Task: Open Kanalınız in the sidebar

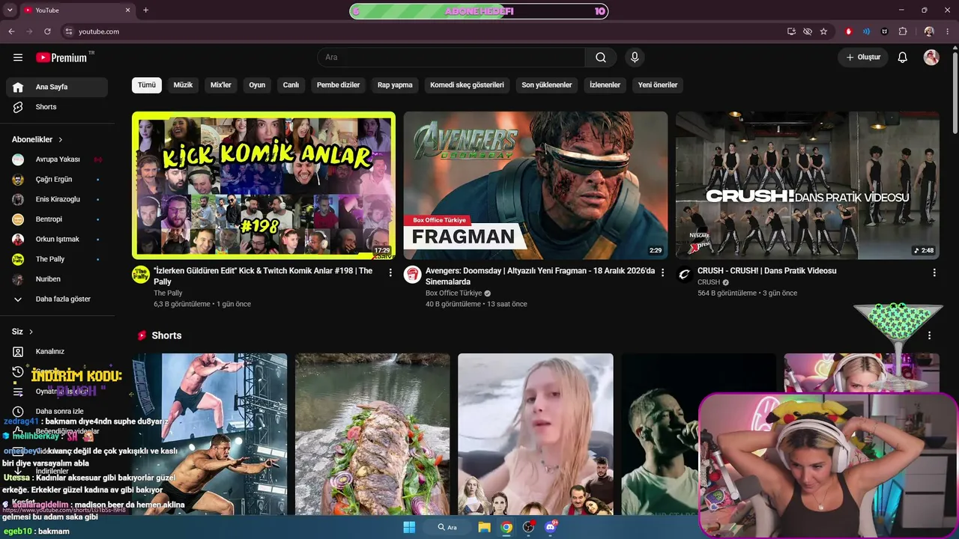Action: pyautogui.click(x=57, y=352)
